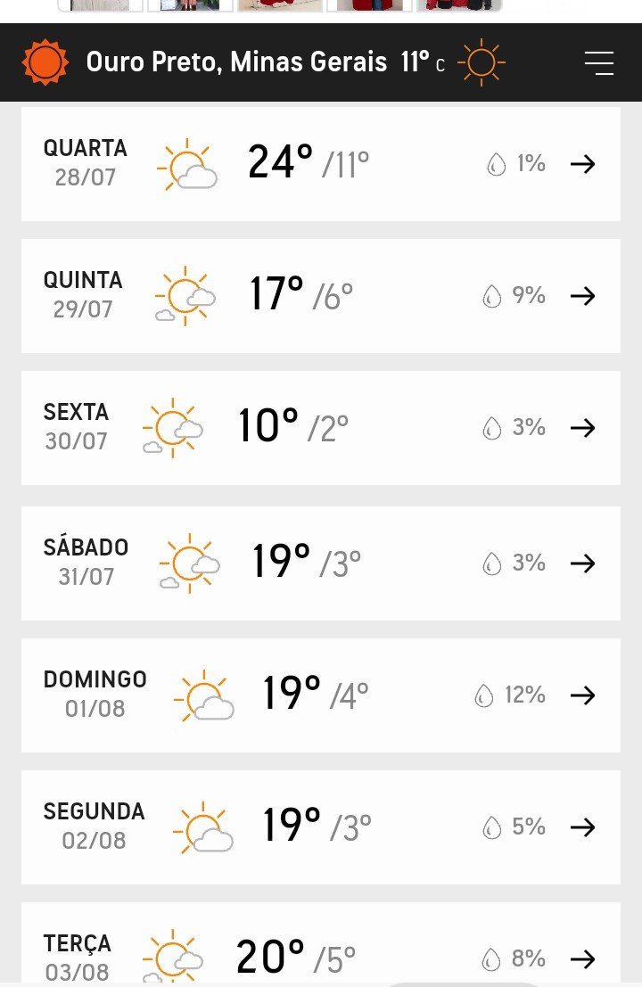Screen dimensions: 642x987
Task: Expand Sexta 30/07 forecast arrow
Action: pos(583,428)
